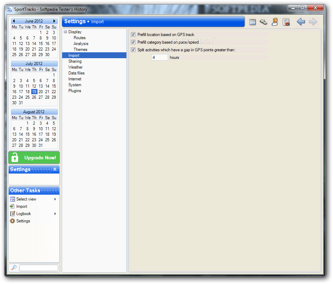The image size is (333, 284).
Task: Open the athlete profile icon
Action: click(x=275, y=22)
